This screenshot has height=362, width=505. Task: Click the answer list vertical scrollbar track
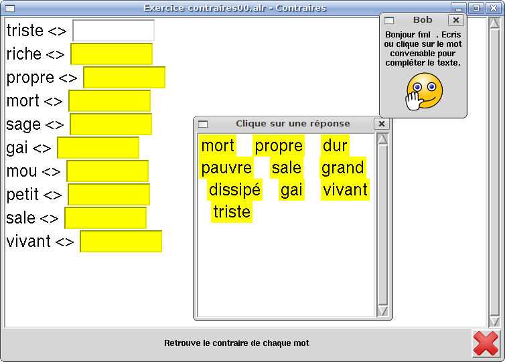[x=382, y=225]
